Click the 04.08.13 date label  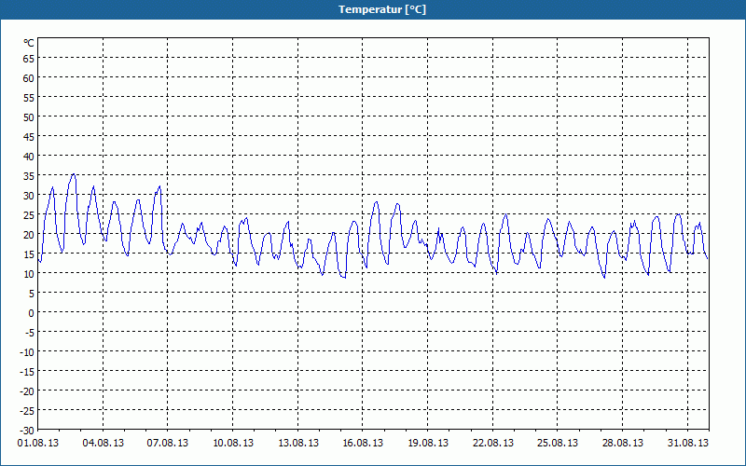(x=104, y=444)
